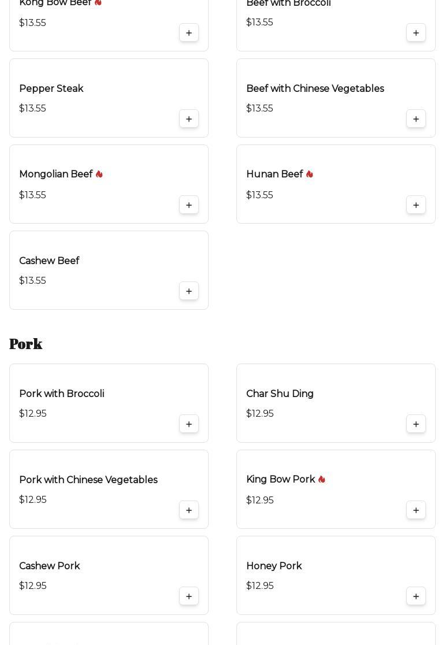Open the King Bow Pork item title
This screenshot has height=645, width=445.
tap(281, 480)
